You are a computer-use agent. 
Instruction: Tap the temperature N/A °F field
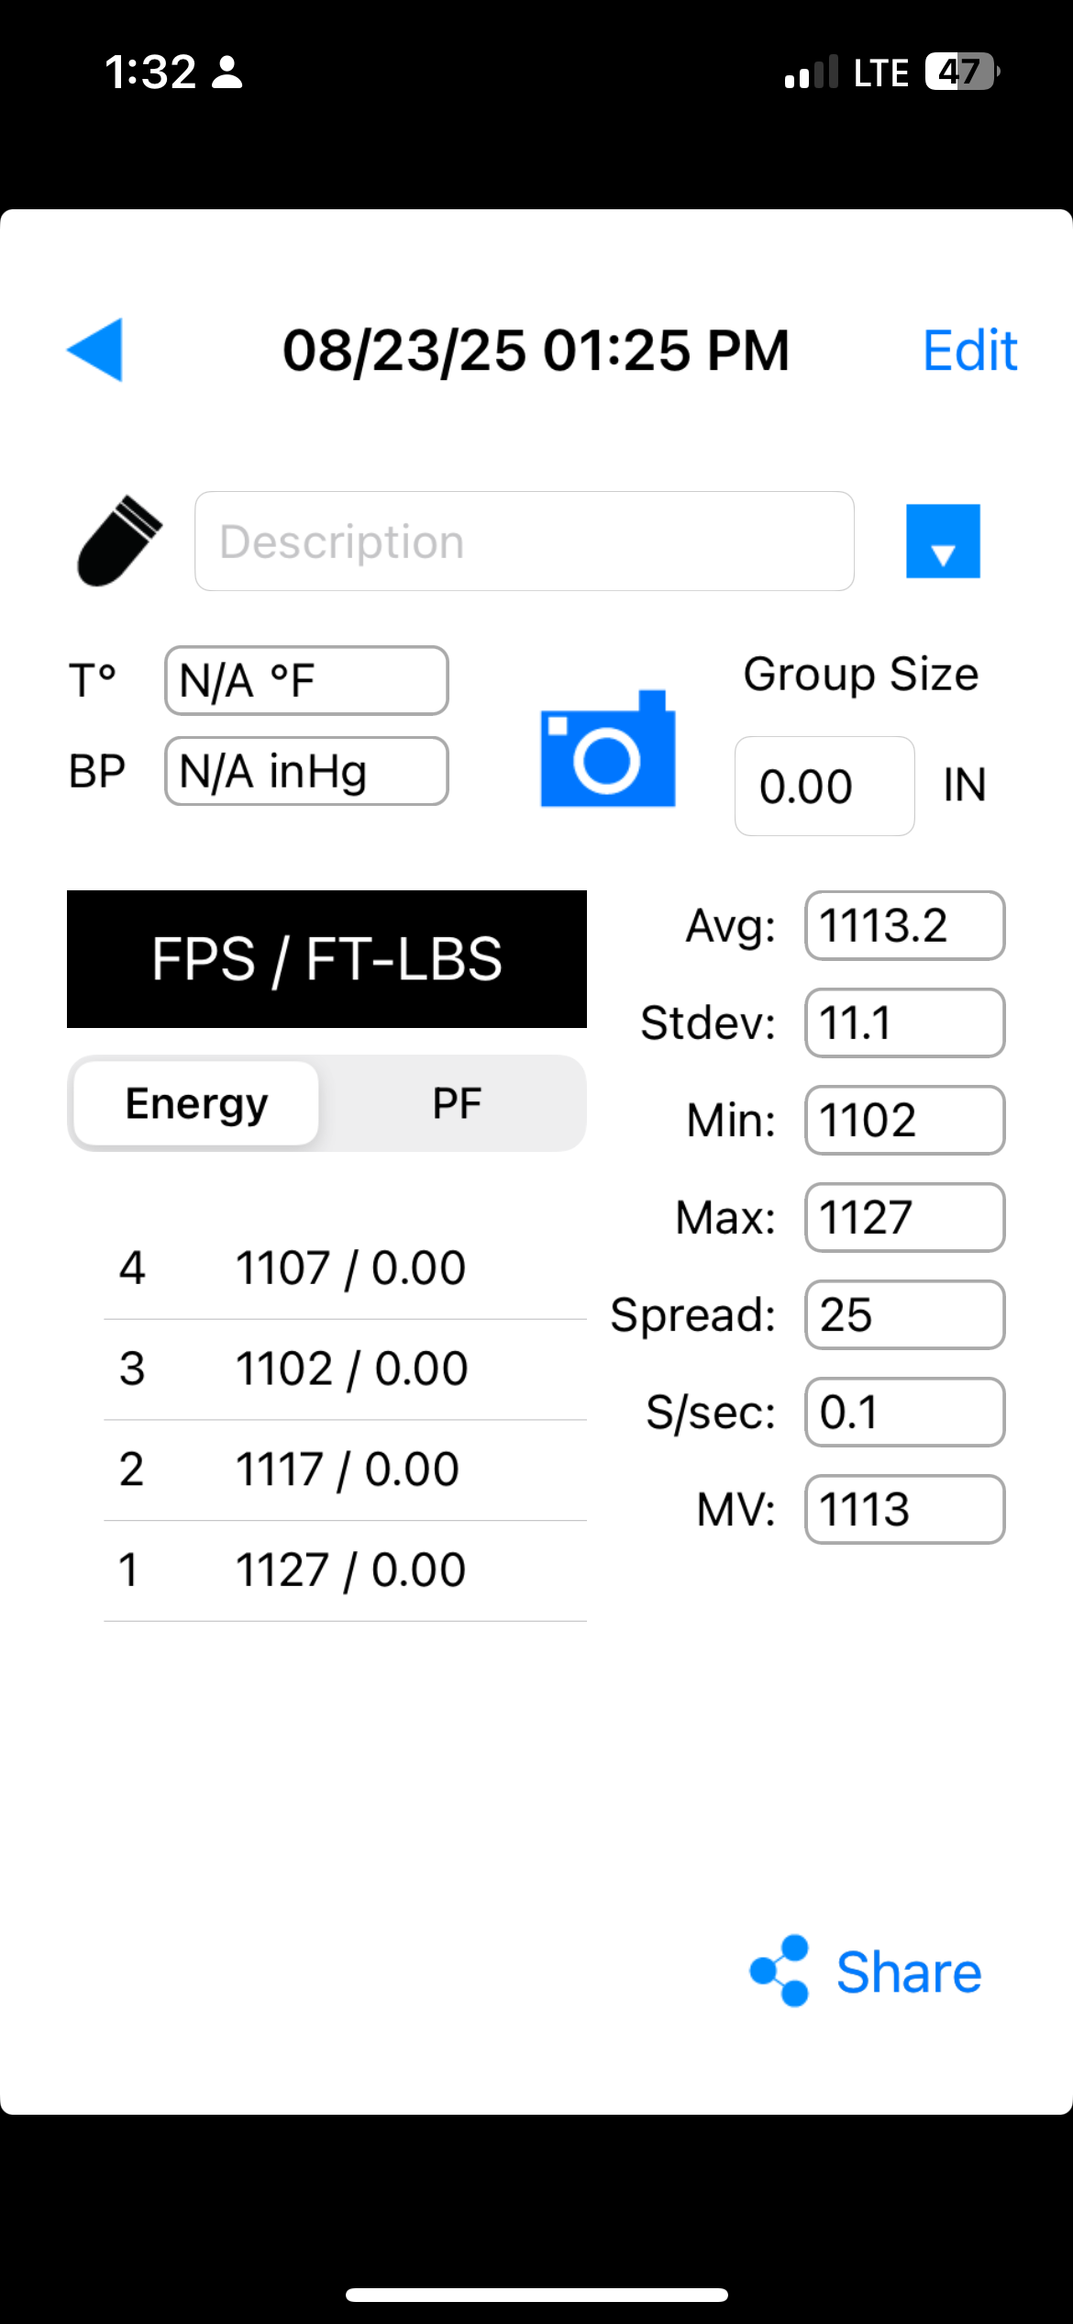[x=306, y=681]
